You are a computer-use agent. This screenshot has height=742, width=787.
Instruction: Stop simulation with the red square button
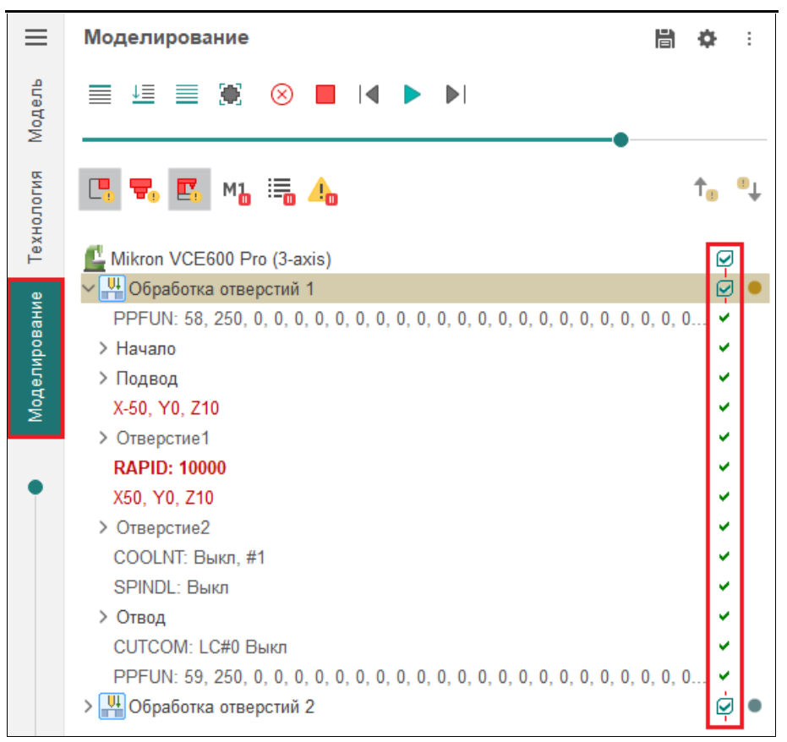[x=325, y=95]
